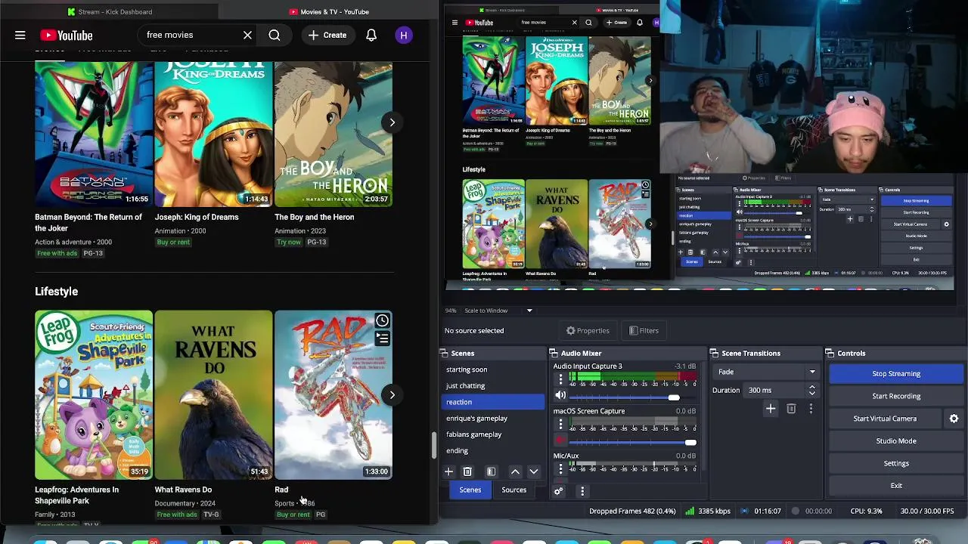The height and width of the screenshot is (544, 968).
Task: Open Audio Input Capture 3 options dots
Action: click(x=560, y=379)
